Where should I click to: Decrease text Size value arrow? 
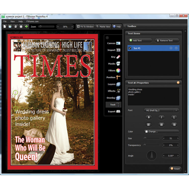click(x=164, y=138)
